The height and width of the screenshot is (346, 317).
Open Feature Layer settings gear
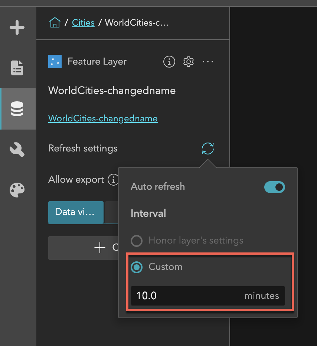(x=189, y=62)
